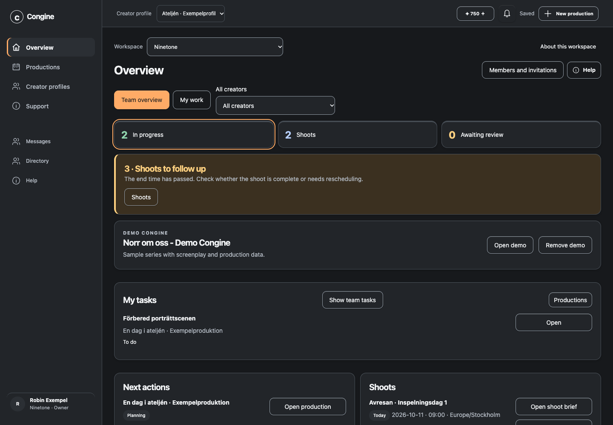Open the Förbered porträttscenen task
The height and width of the screenshot is (425, 613).
pyautogui.click(x=554, y=323)
